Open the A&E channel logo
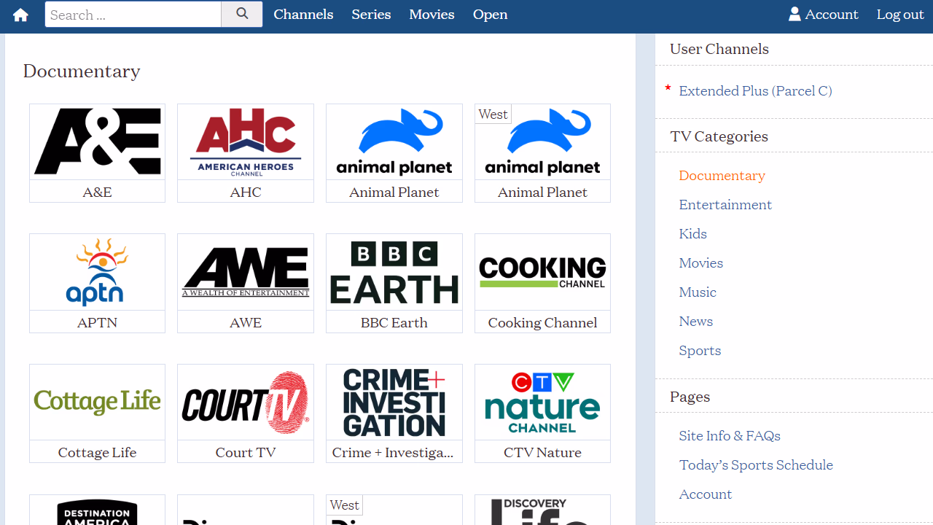Screen dimensions: 933x525 (97, 142)
